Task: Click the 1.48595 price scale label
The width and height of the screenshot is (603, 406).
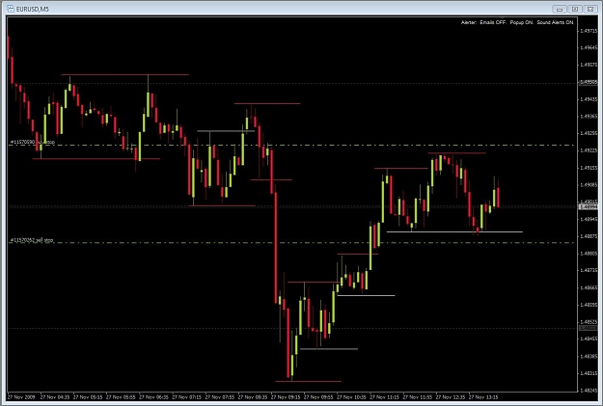Action: click(x=589, y=305)
